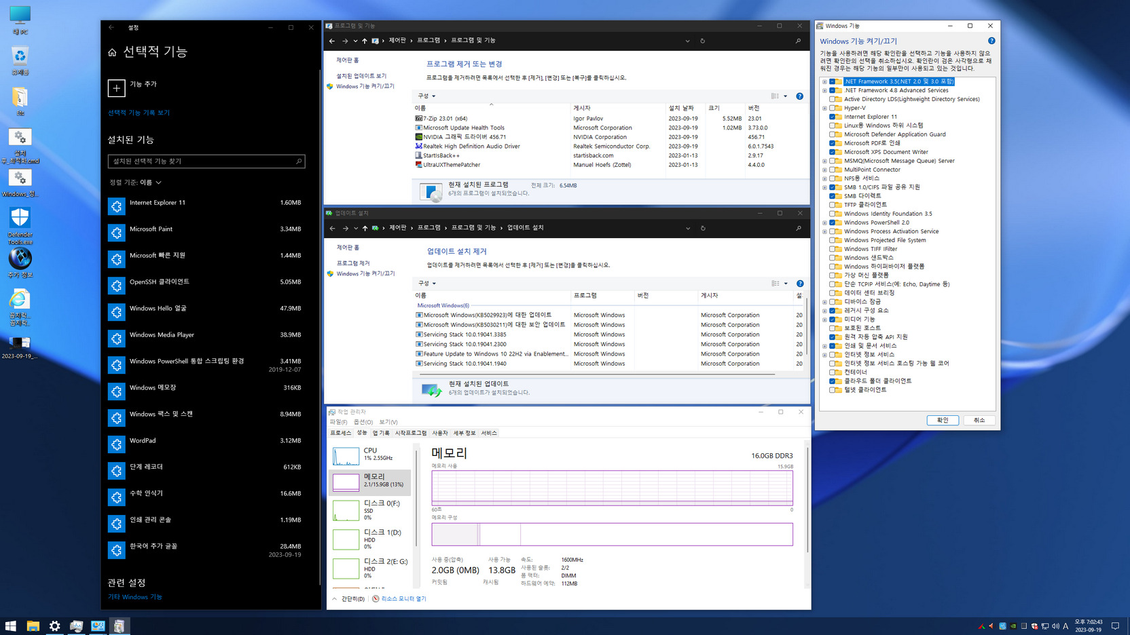The image size is (1130, 635).
Task: Click the help icon in Programs and Features
Action: (x=799, y=96)
